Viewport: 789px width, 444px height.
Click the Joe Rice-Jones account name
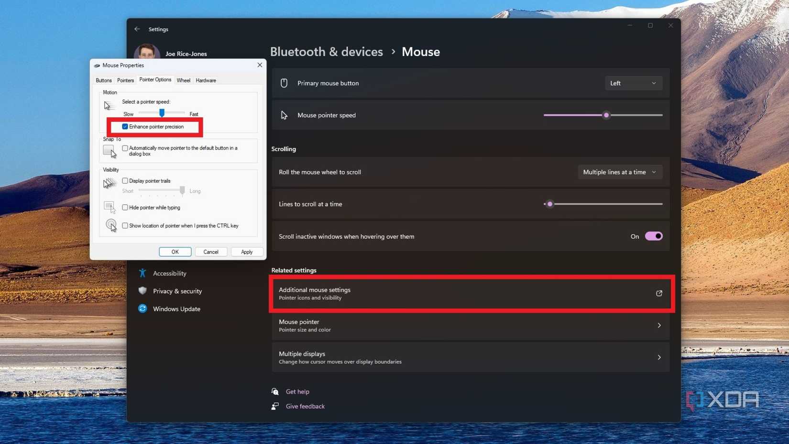point(186,54)
